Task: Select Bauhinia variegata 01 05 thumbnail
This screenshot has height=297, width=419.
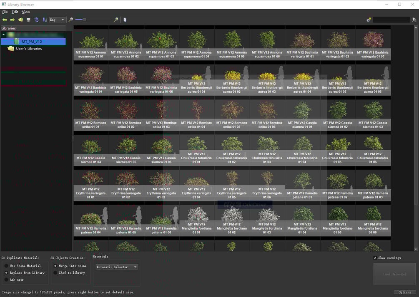Action: click(126, 80)
